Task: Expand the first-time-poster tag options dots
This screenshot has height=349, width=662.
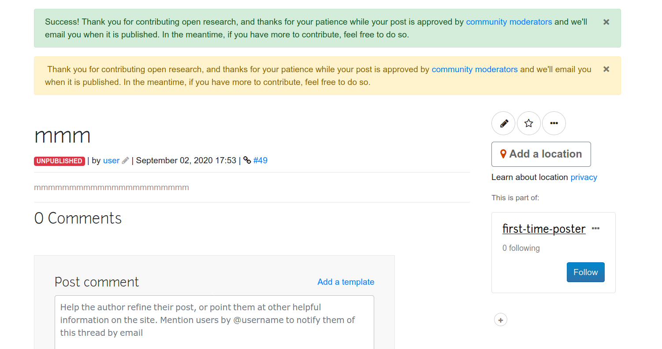Action: pyautogui.click(x=596, y=228)
